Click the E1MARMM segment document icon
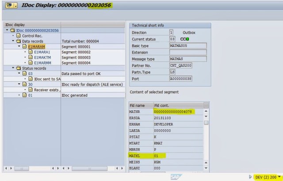The width and height of the screenshot is (283, 181). coord(31,63)
